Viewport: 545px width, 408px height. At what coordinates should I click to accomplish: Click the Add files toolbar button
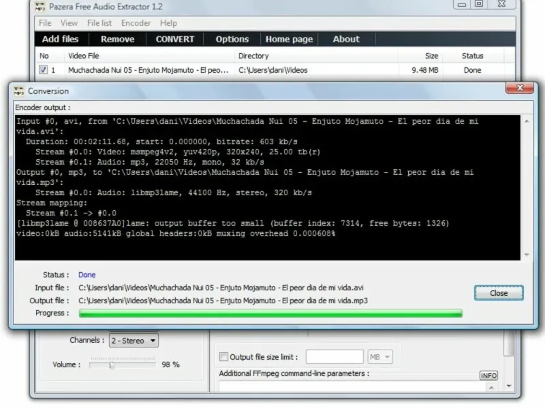(61, 39)
